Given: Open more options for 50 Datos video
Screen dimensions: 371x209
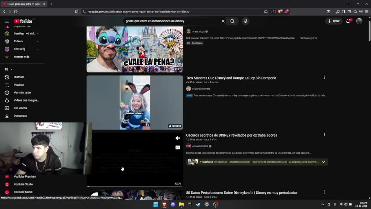Looking at the screenshot, I should (x=324, y=192).
